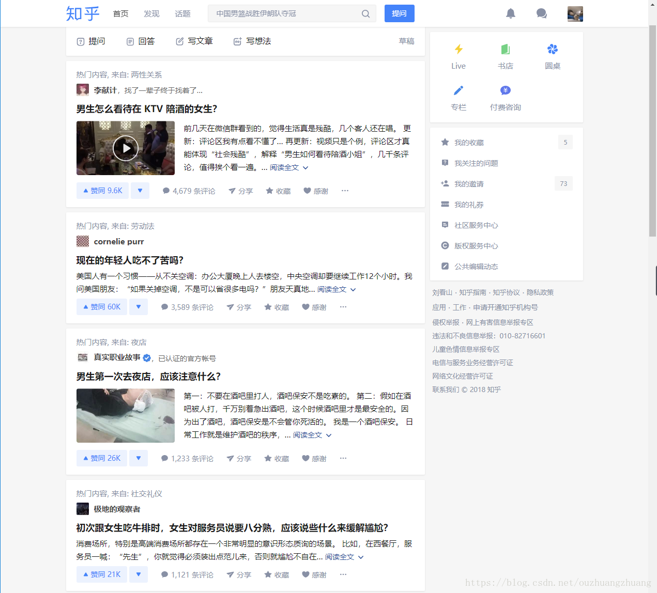The width and height of the screenshot is (657, 593).
Task: Open the 草稿 drafts link
Action: (x=407, y=41)
